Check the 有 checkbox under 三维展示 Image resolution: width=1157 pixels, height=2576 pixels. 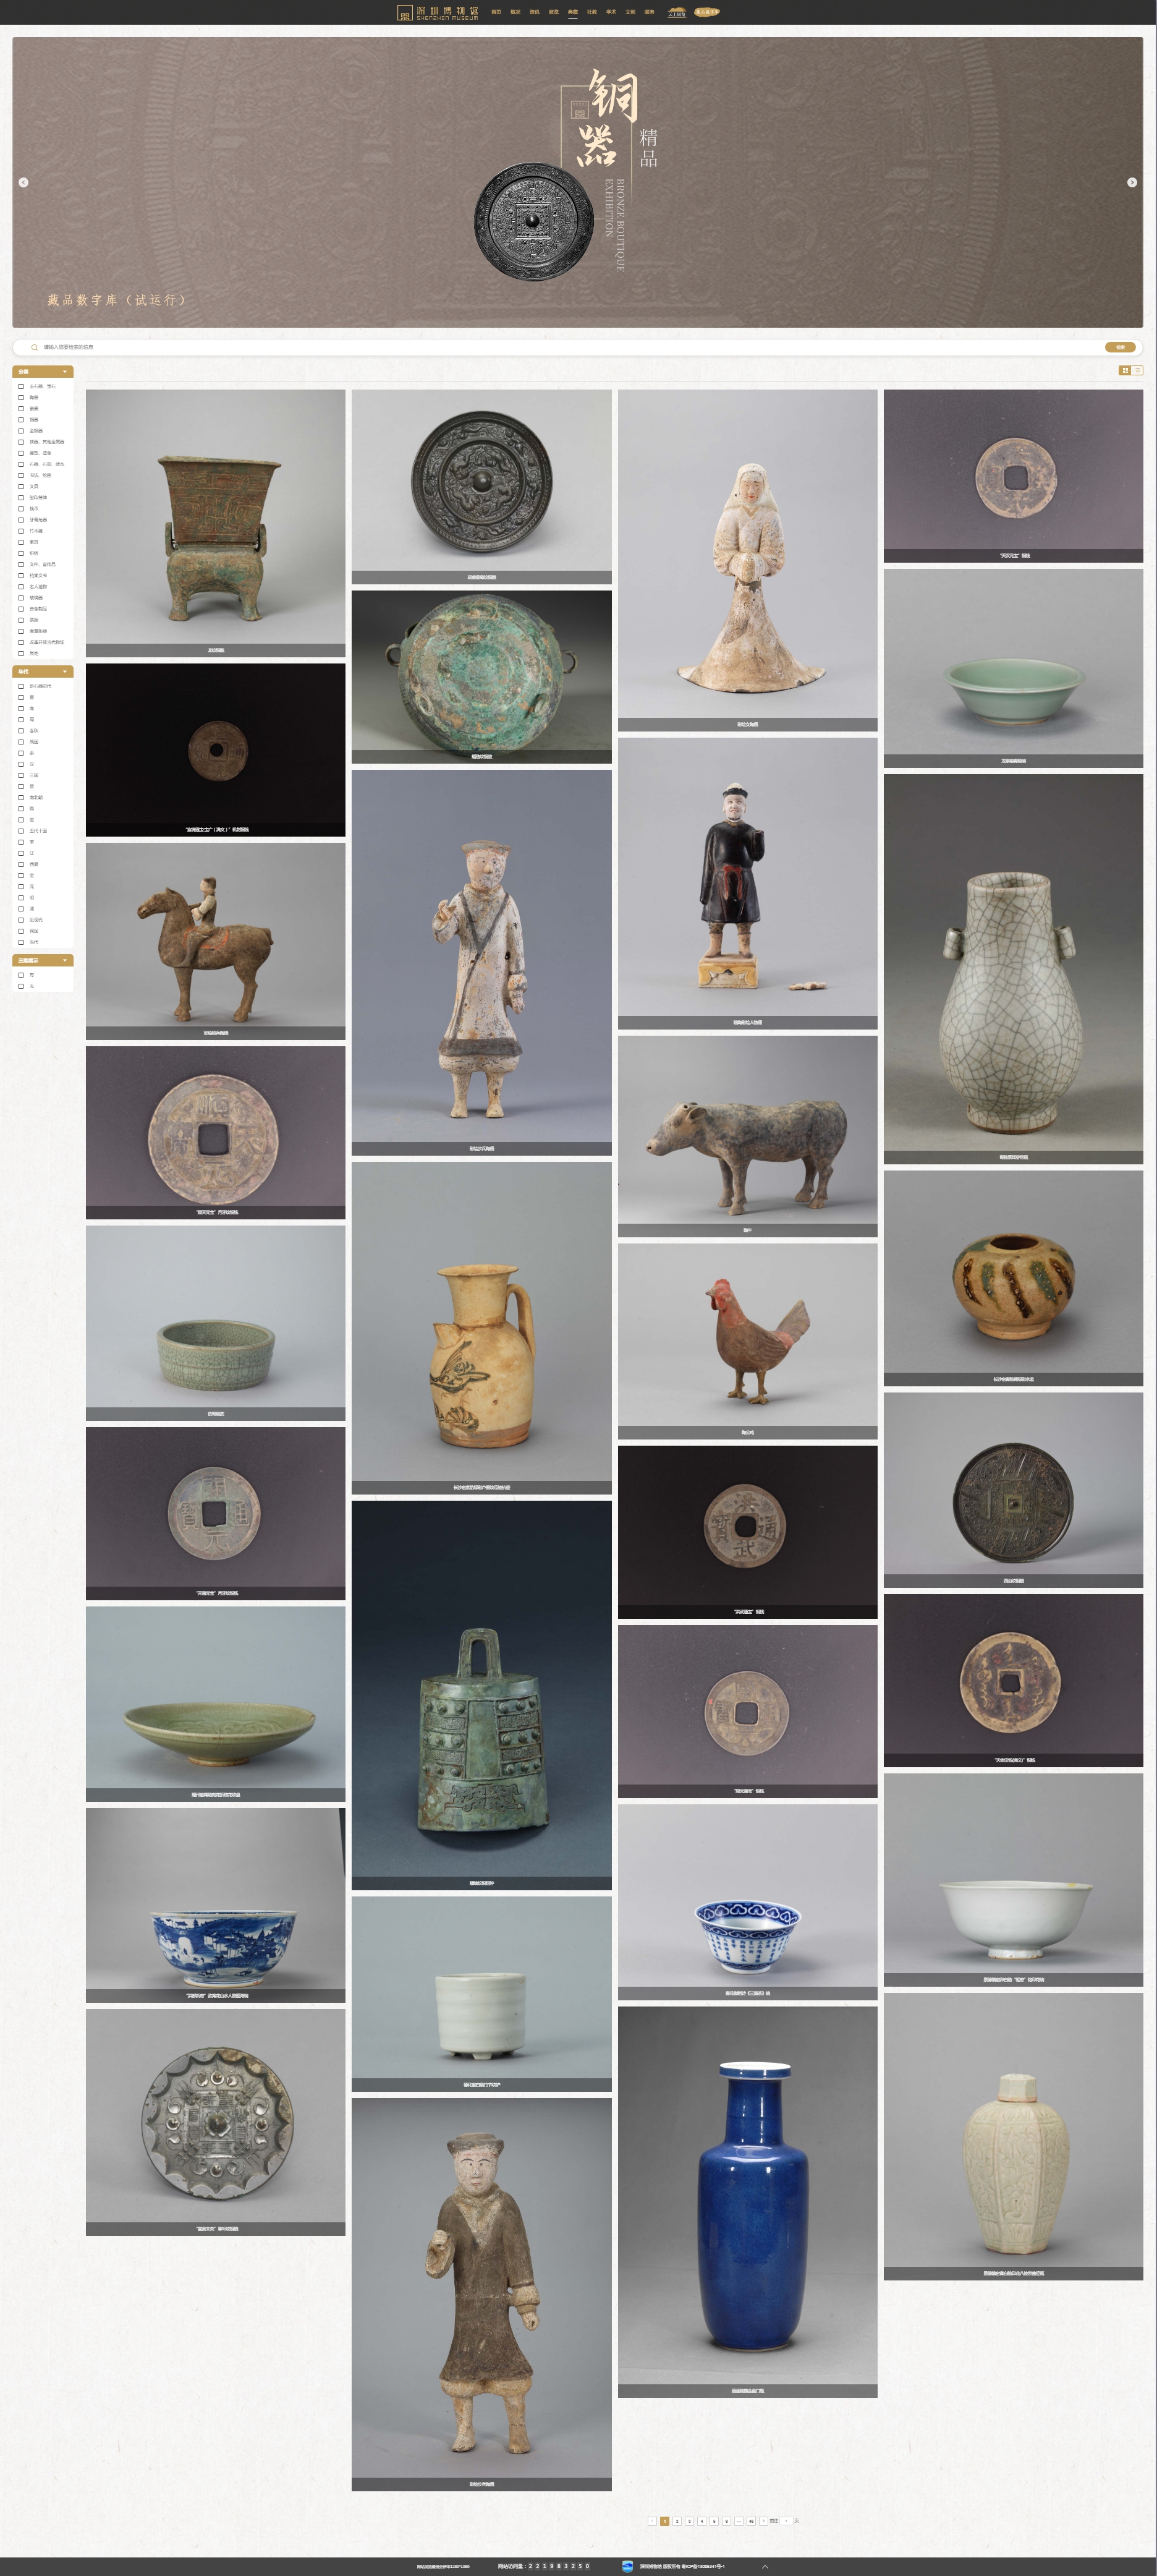(x=21, y=975)
